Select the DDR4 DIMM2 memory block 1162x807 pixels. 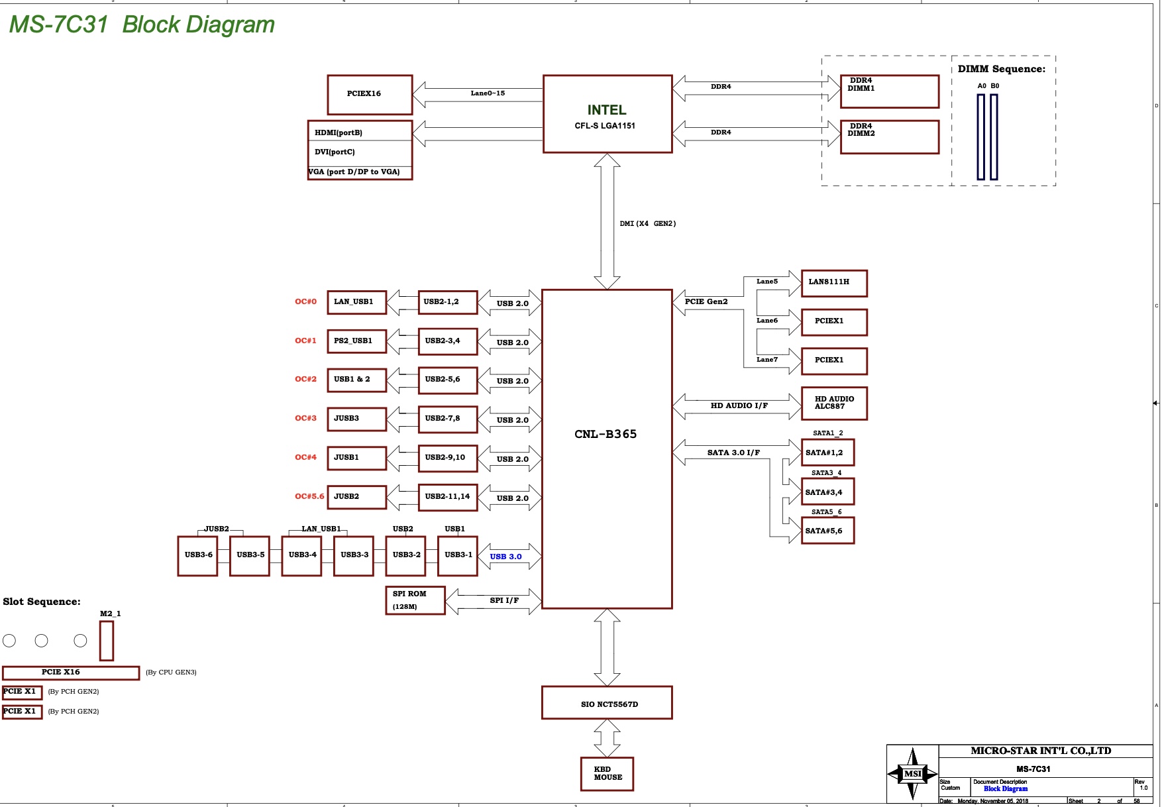[889, 136]
